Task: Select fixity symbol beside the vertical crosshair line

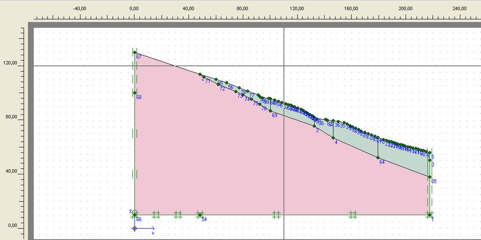Action: (x=276, y=215)
